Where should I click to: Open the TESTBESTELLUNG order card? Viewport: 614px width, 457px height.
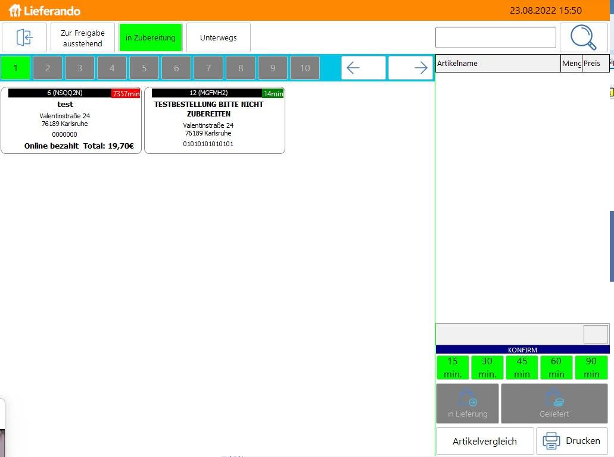(214, 121)
